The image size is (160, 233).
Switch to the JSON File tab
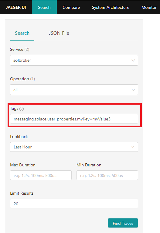[59, 33]
